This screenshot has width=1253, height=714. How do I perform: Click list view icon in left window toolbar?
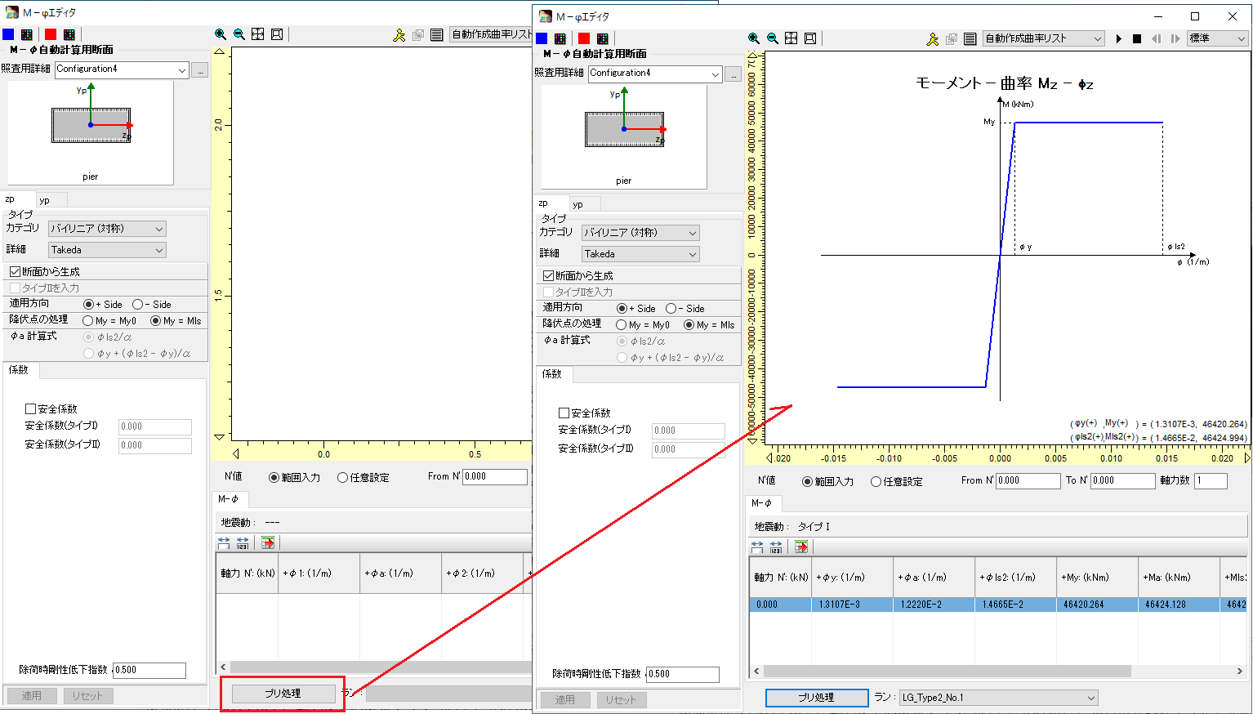[x=437, y=34]
